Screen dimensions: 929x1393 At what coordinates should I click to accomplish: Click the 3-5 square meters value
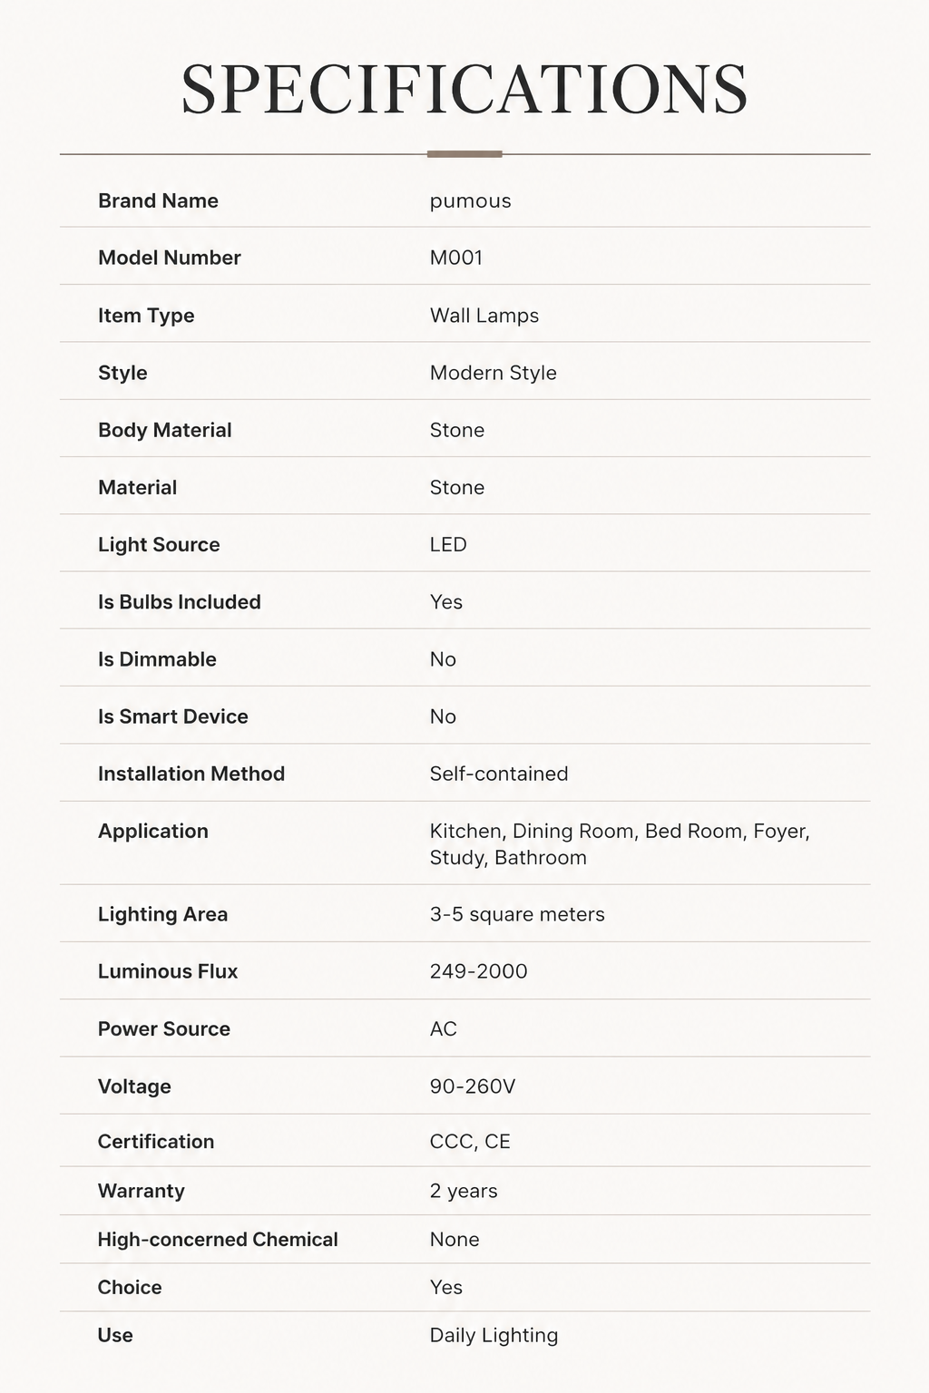coord(517,914)
